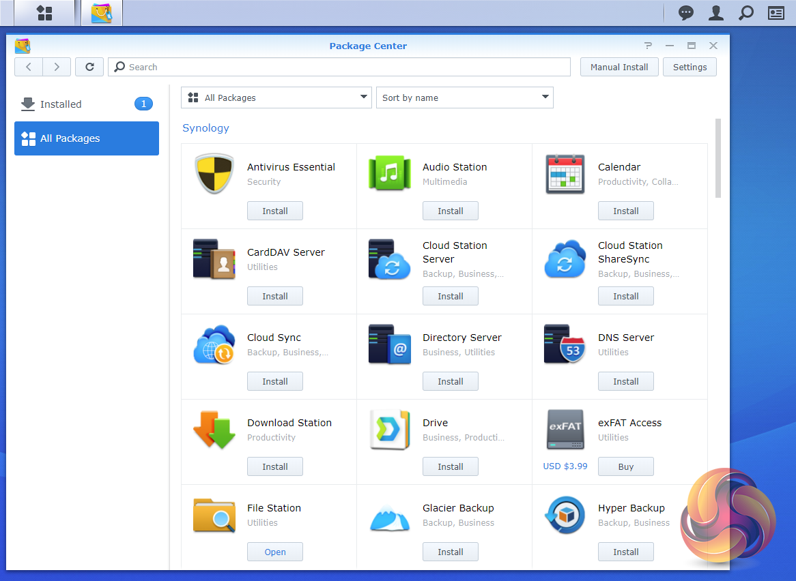Click the package list vertical scrollbar
Image resolution: width=796 pixels, height=581 pixels.
coord(717,158)
